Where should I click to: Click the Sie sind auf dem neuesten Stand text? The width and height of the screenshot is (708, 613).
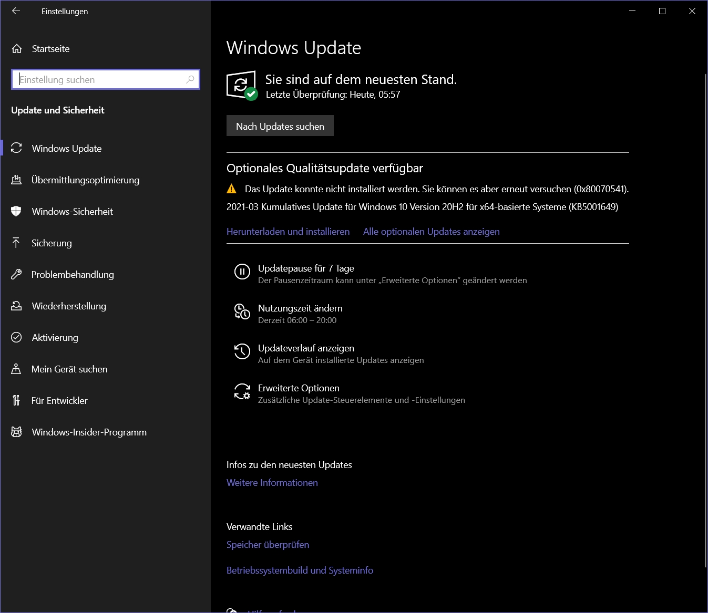coord(361,79)
